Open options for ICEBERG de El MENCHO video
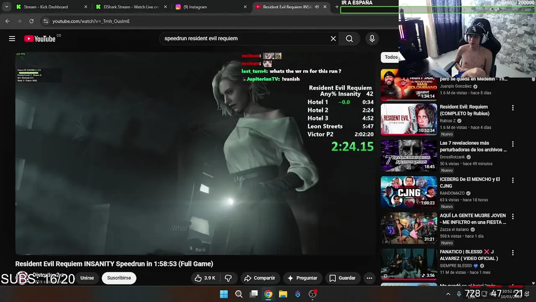 [x=513, y=180]
